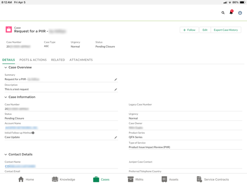247x185 pixels.
Task: Click the Summary value 'Request for a PIIR'
Action: [x=15, y=79]
